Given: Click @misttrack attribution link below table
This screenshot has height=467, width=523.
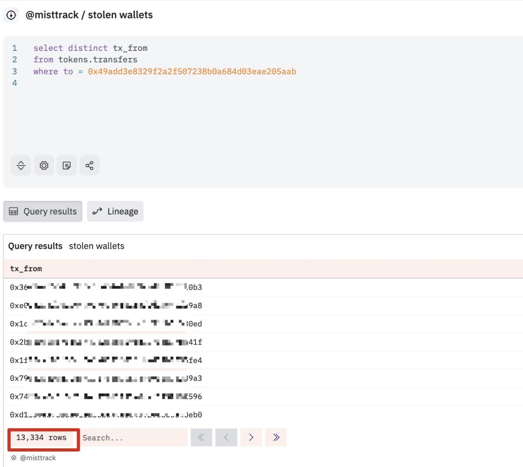Looking at the screenshot, I should (x=38, y=458).
